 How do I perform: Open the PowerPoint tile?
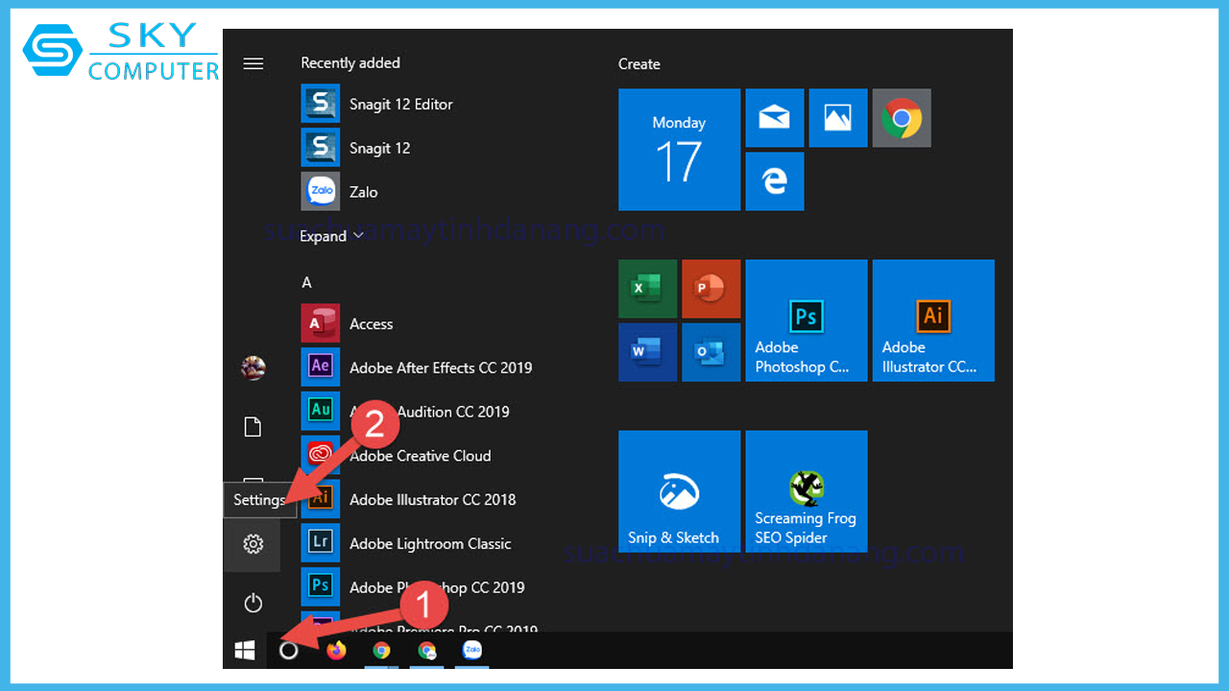(711, 289)
